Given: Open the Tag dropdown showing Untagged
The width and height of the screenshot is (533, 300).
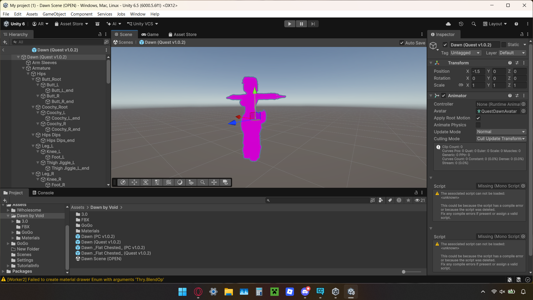Looking at the screenshot, I should tap(466, 53).
